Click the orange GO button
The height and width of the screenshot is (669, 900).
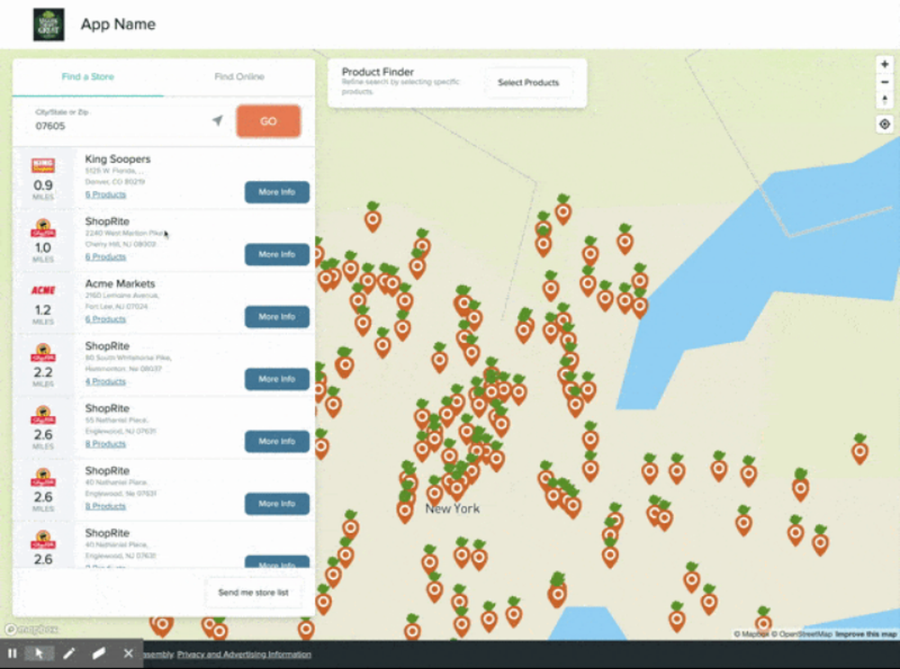click(x=268, y=122)
